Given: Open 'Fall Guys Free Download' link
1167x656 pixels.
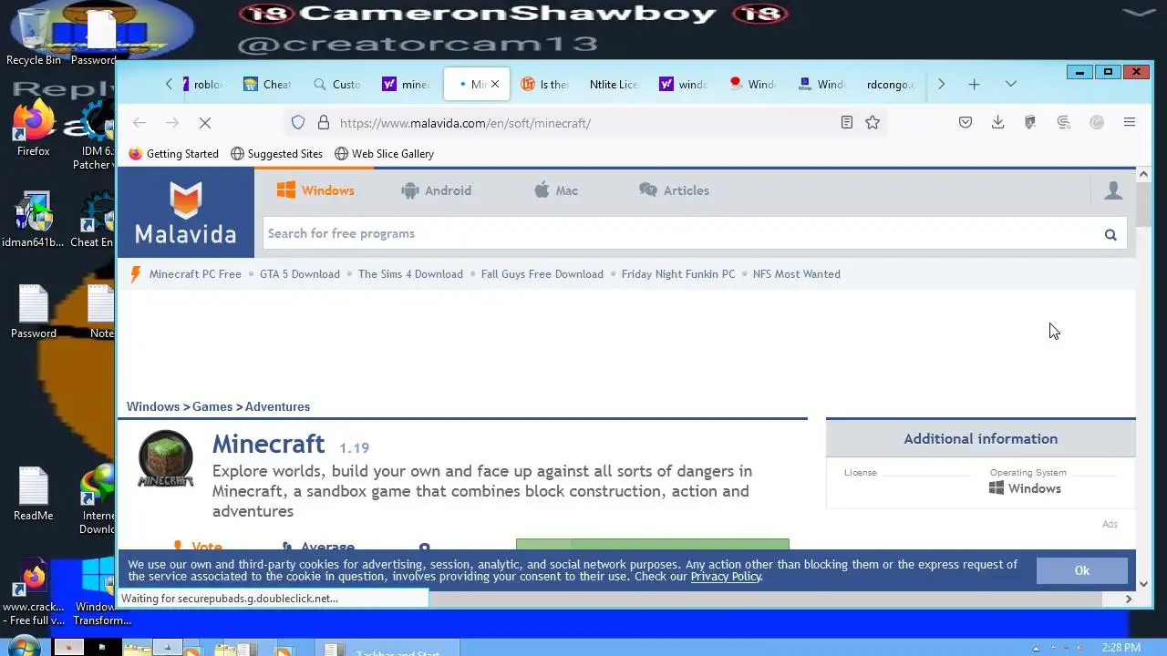Looking at the screenshot, I should (x=542, y=274).
